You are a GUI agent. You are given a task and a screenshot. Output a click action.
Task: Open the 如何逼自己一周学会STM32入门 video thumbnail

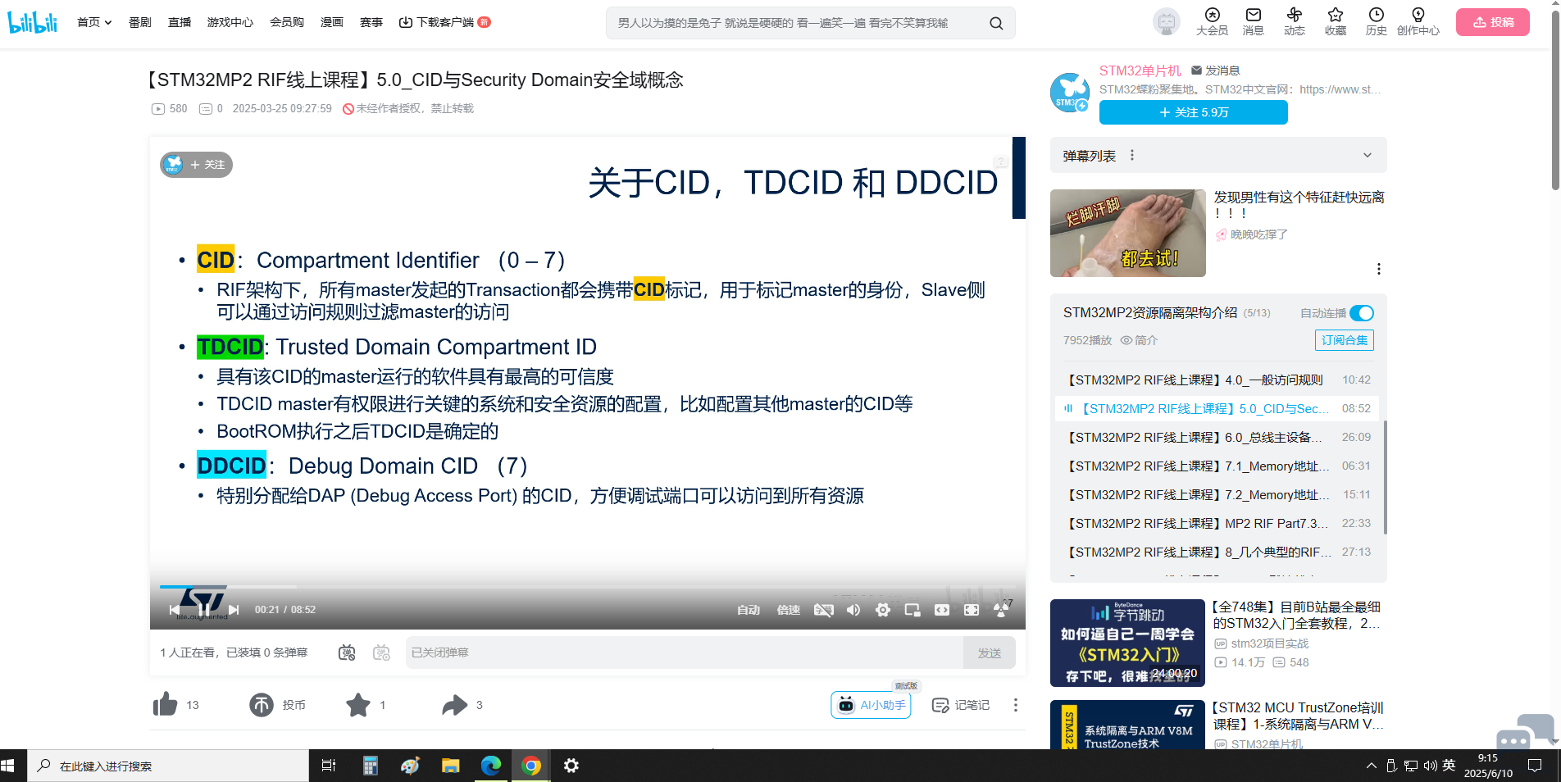1127,643
